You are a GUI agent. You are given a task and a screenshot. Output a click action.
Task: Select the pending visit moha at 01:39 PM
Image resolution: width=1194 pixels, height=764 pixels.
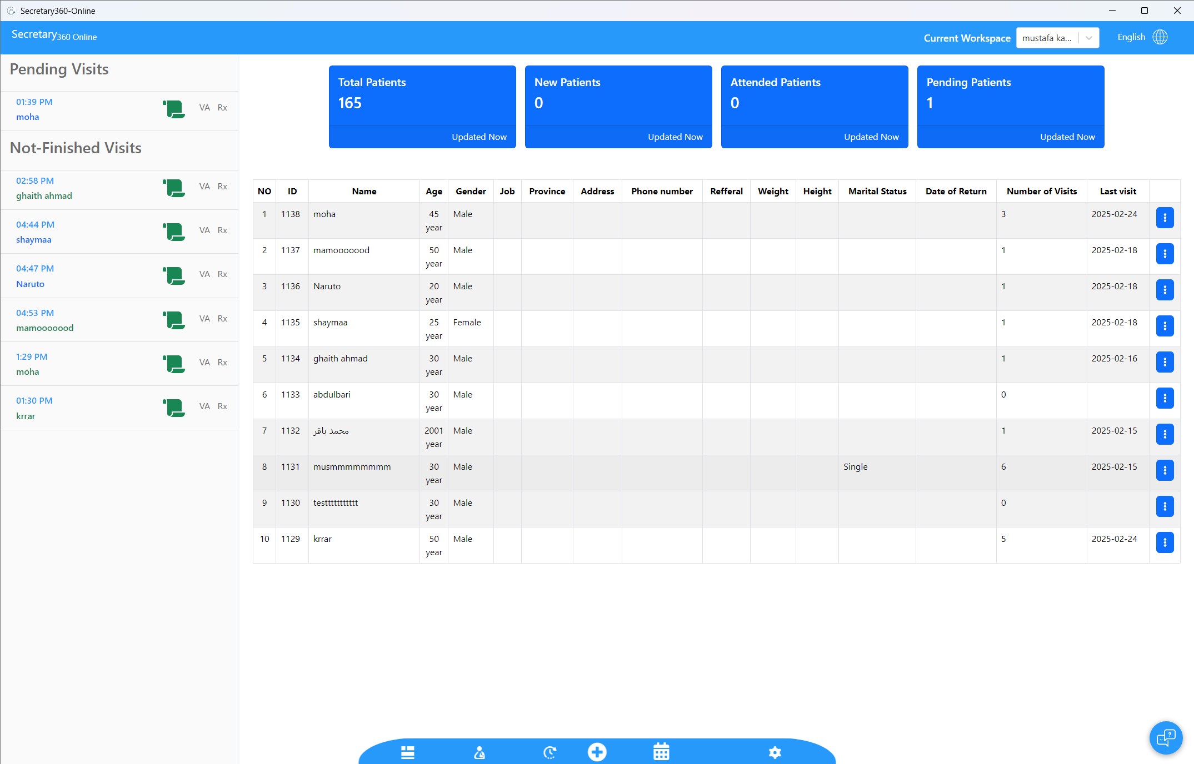[x=119, y=110]
